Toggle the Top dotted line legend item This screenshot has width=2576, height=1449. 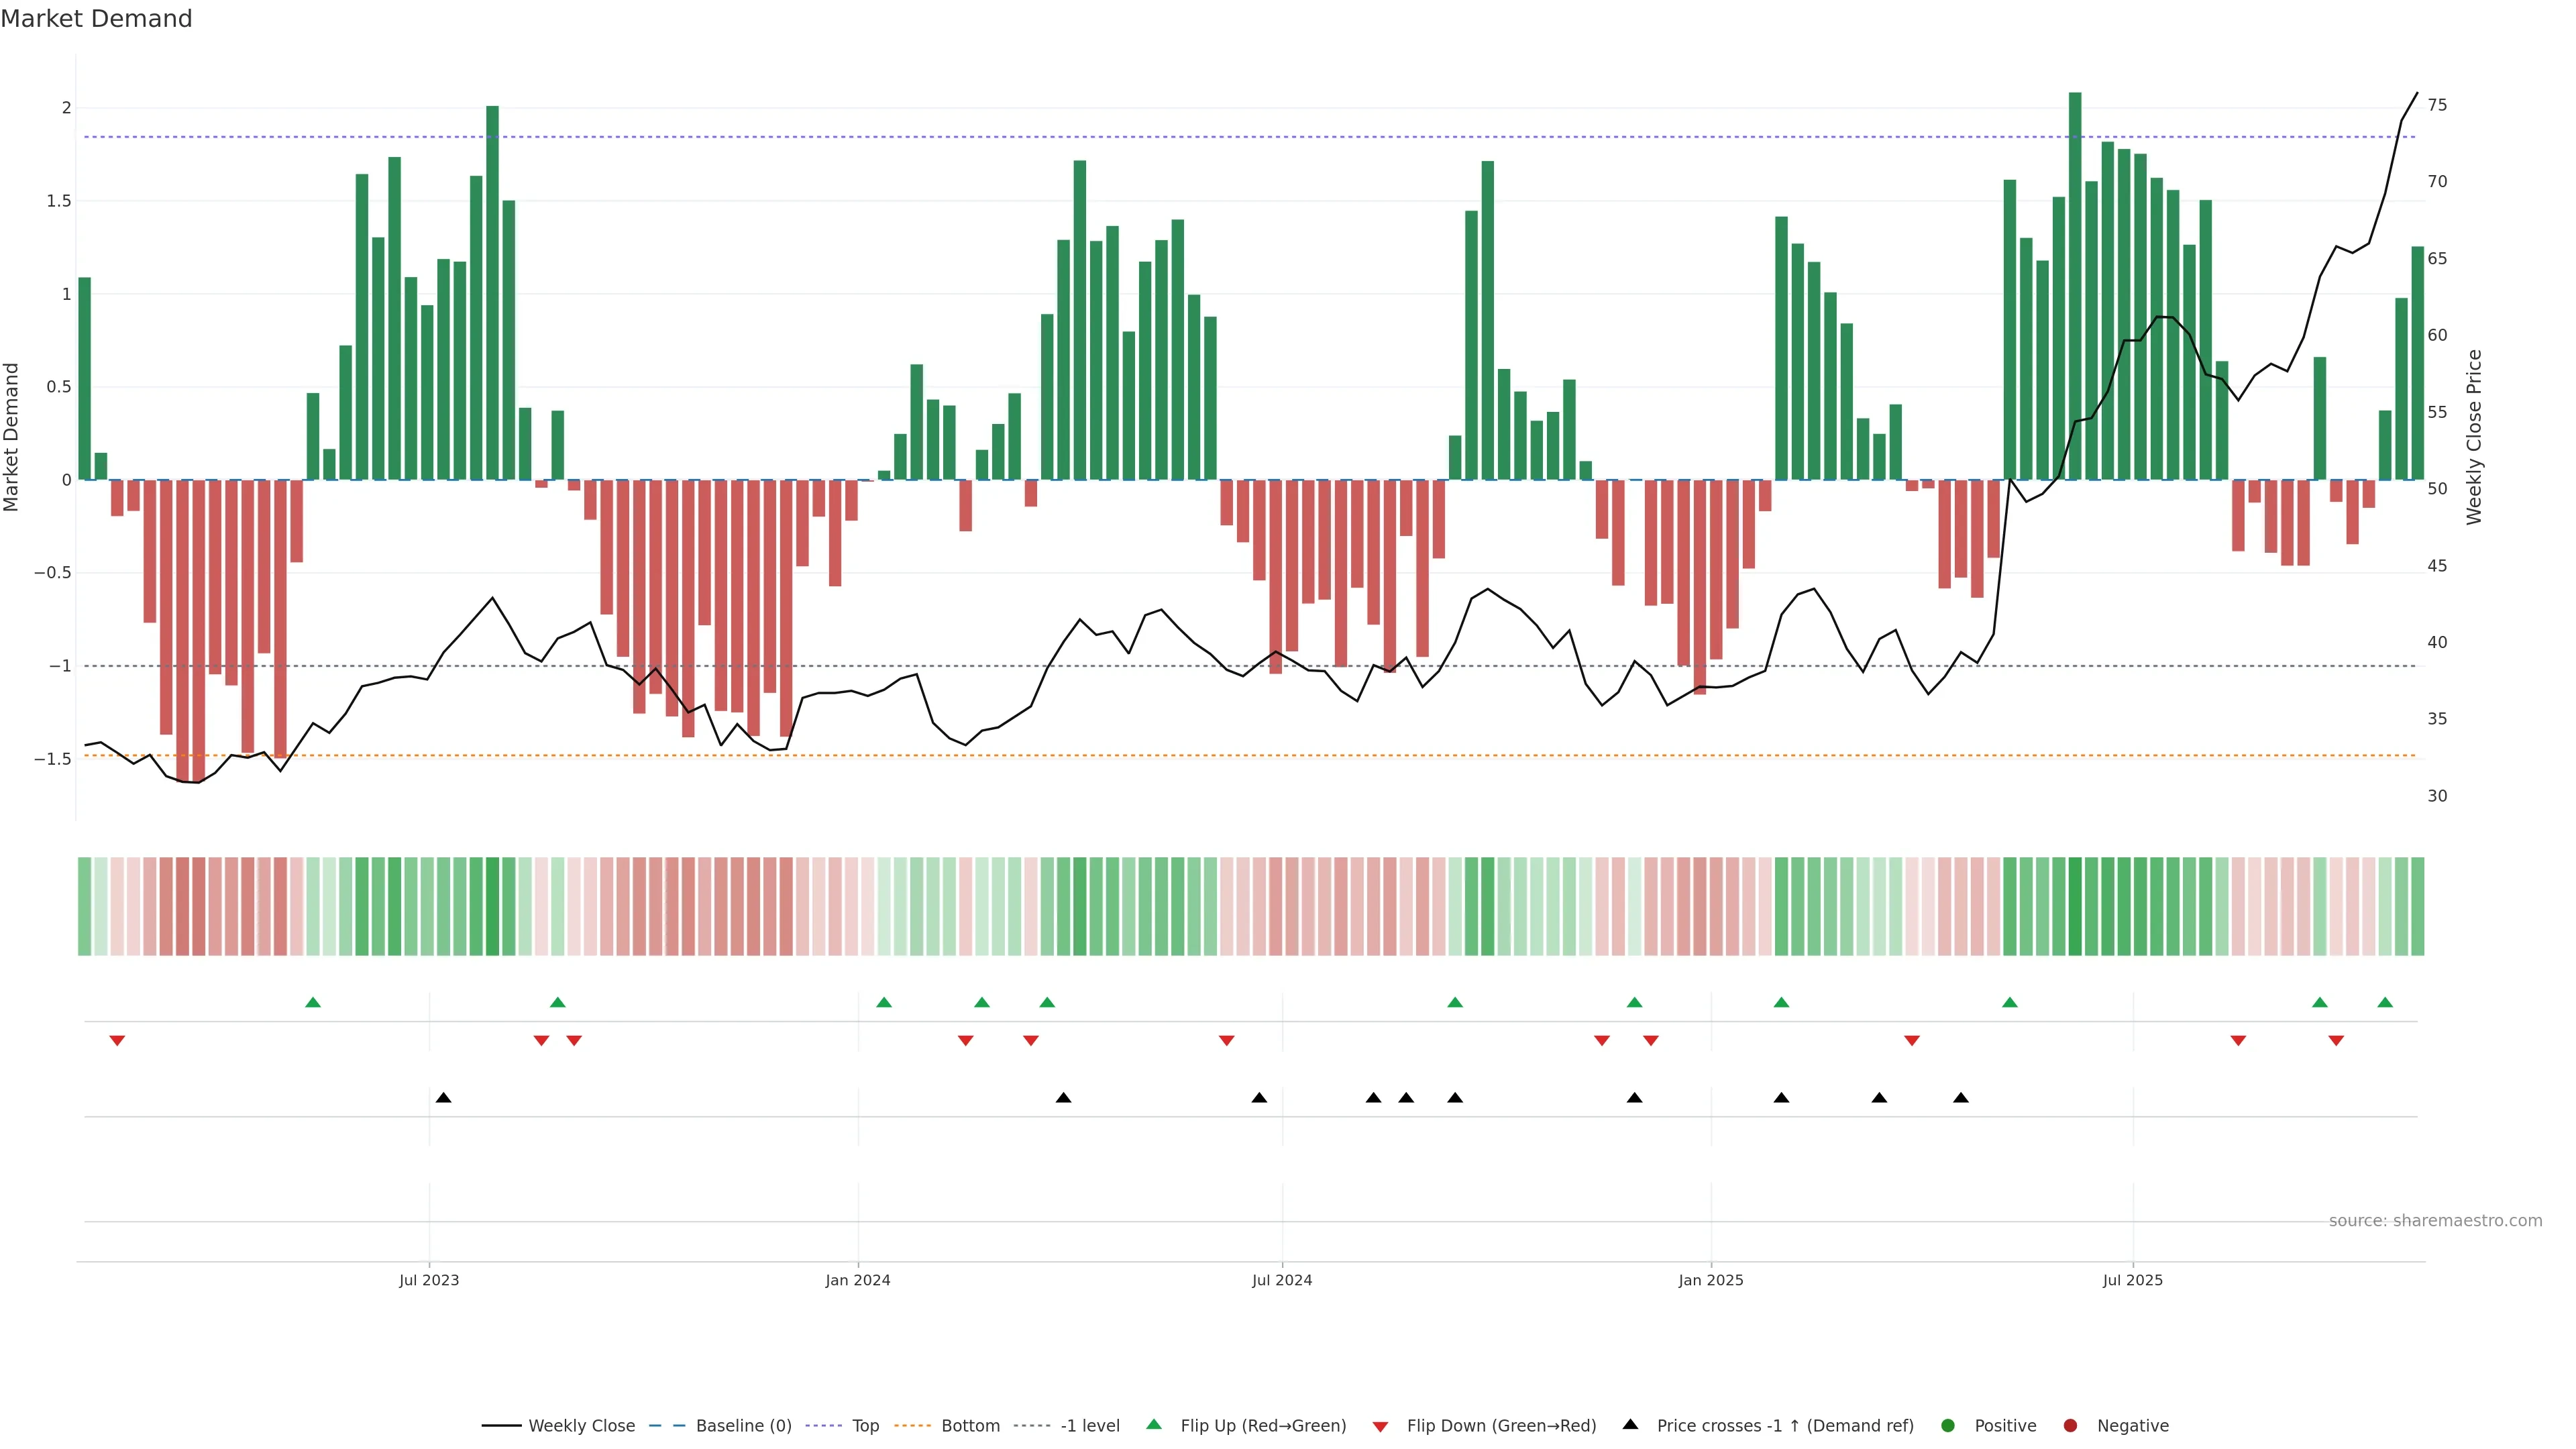tap(865, 1426)
